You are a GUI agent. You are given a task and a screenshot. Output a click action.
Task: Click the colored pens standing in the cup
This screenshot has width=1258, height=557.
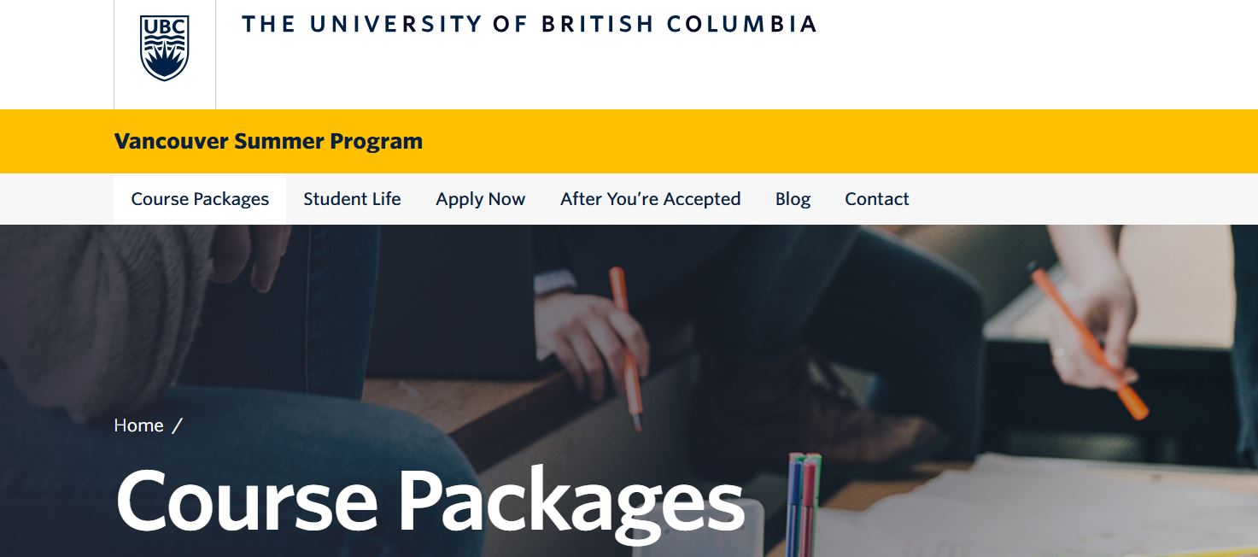(804, 502)
